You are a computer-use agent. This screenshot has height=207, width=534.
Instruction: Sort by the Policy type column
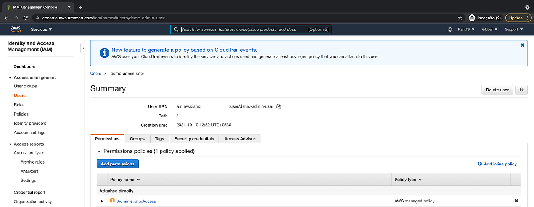(408, 180)
